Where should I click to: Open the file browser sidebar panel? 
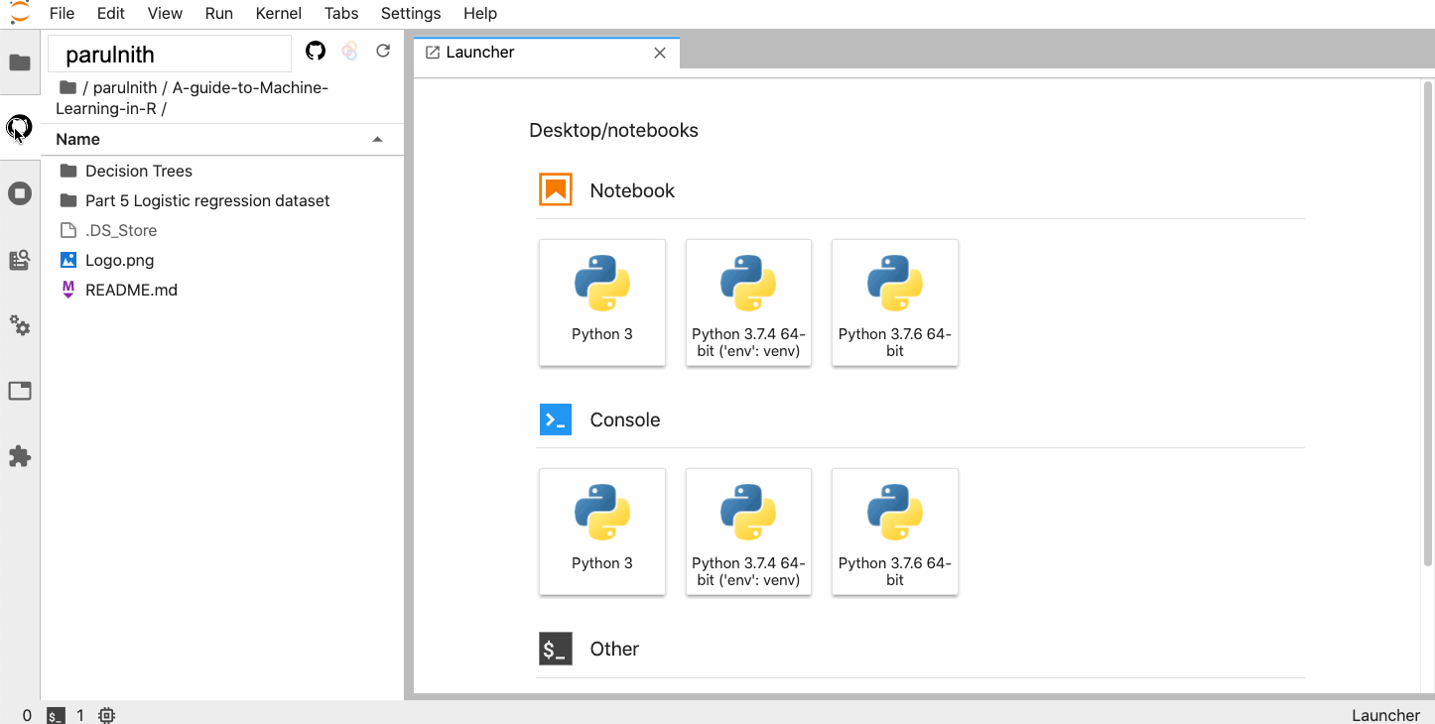[20, 61]
